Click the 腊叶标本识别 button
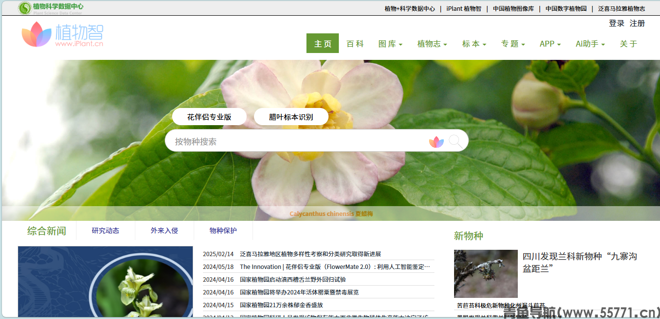The image size is (660, 319). point(291,117)
